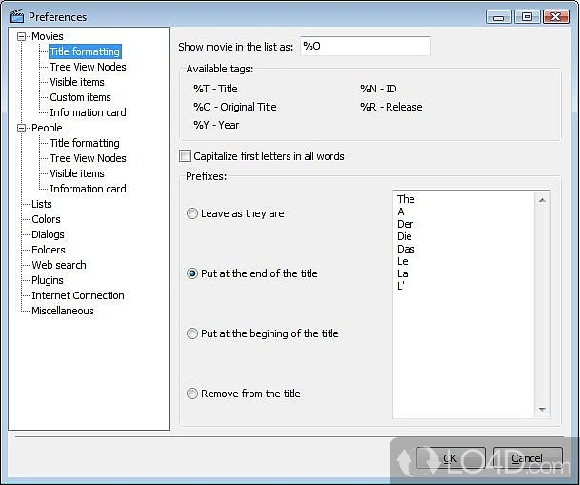580x485 pixels.
Task: Select 'Remove from the title' option
Action: (193, 394)
